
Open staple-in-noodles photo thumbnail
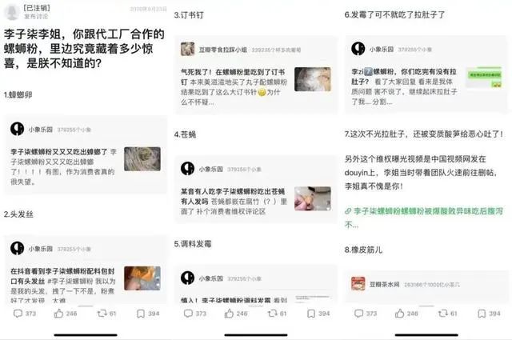[x=313, y=79]
